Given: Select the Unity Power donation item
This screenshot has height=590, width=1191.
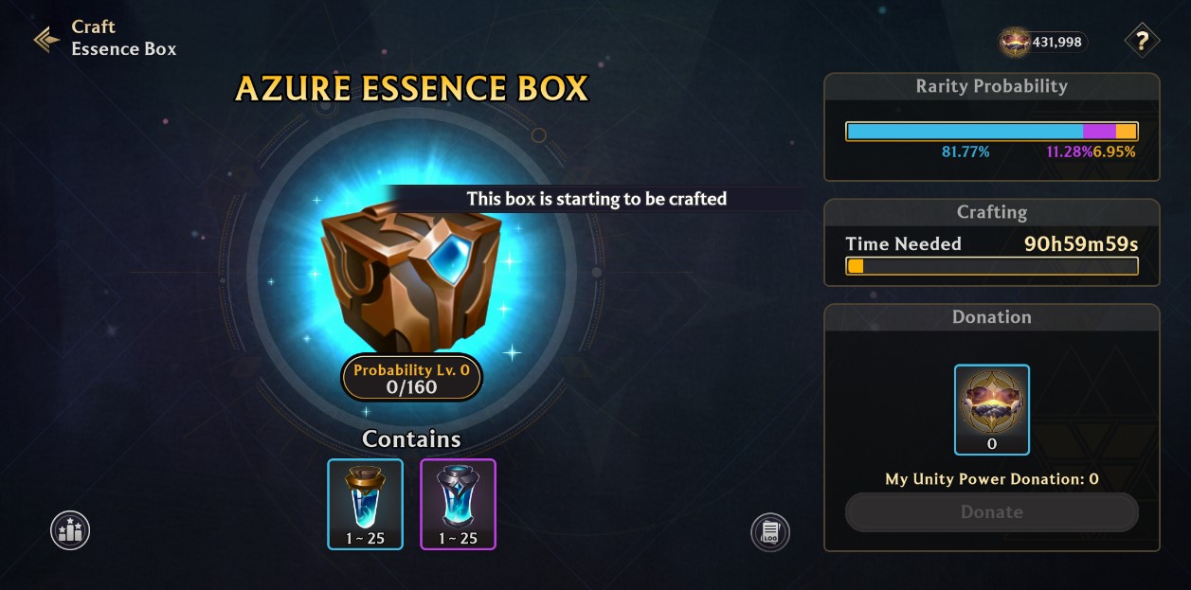Looking at the screenshot, I should click(x=992, y=409).
